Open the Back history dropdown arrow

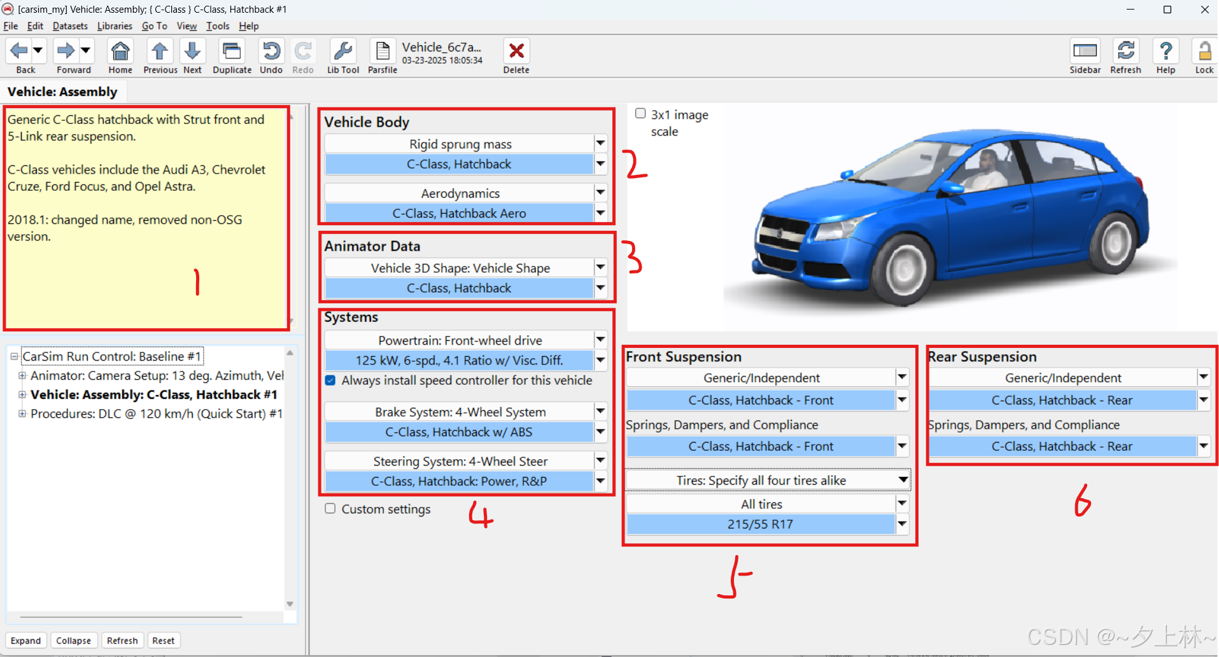point(38,50)
